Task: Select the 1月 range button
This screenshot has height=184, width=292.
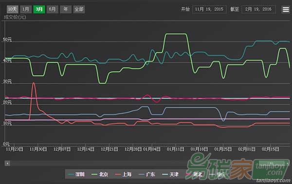Action: point(26,9)
